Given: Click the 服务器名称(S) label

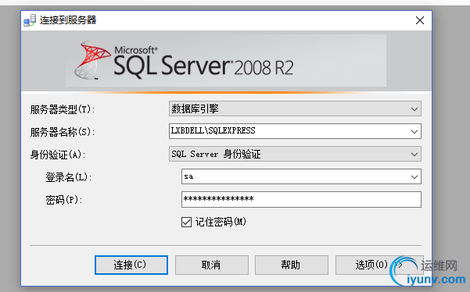Looking at the screenshot, I should pos(63,132).
